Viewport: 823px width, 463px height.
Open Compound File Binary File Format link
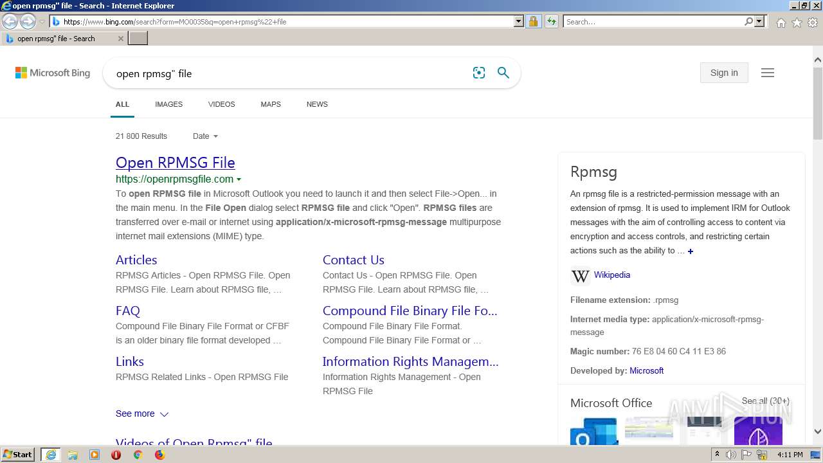410,311
